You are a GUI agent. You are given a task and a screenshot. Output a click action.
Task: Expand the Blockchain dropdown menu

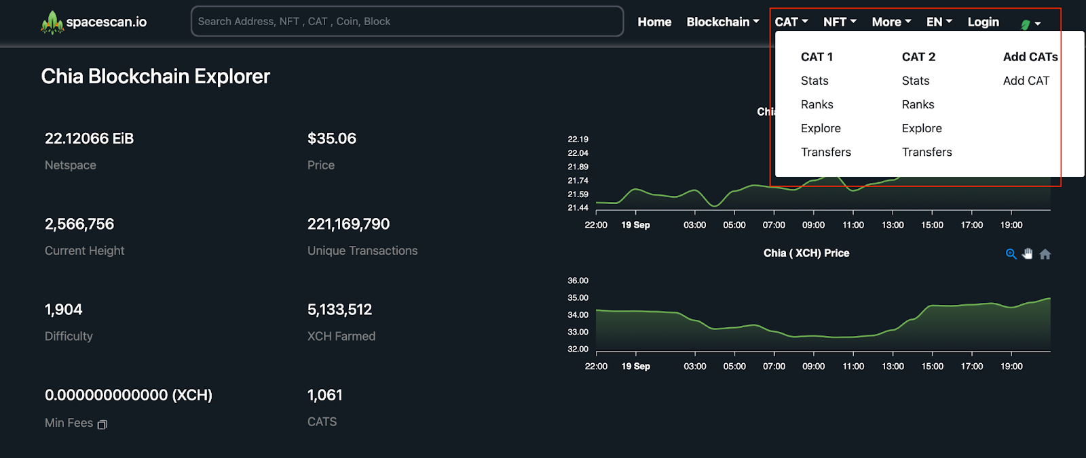pyautogui.click(x=723, y=22)
